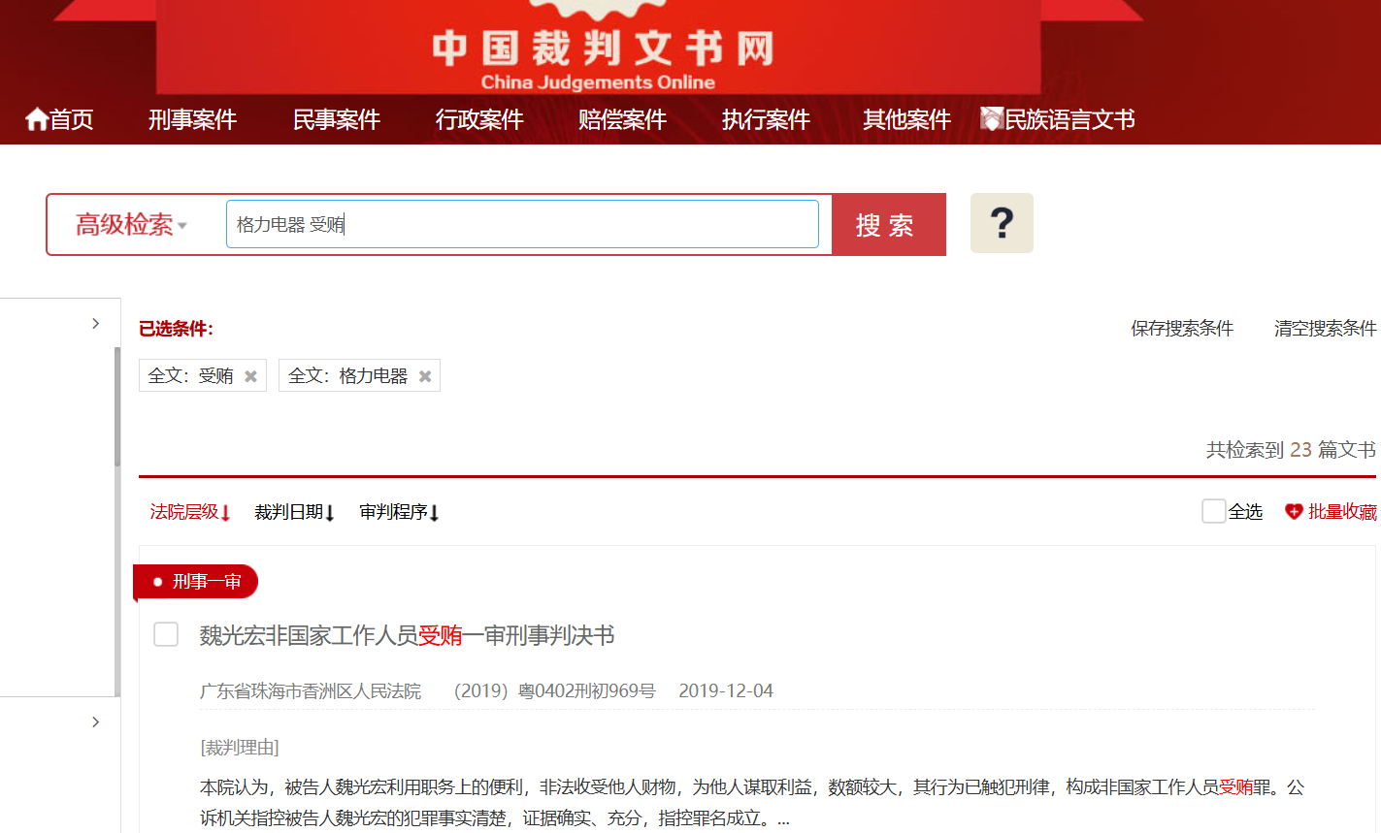Sort results by 裁判日期
This screenshot has width=1381, height=833.
pos(294,512)
